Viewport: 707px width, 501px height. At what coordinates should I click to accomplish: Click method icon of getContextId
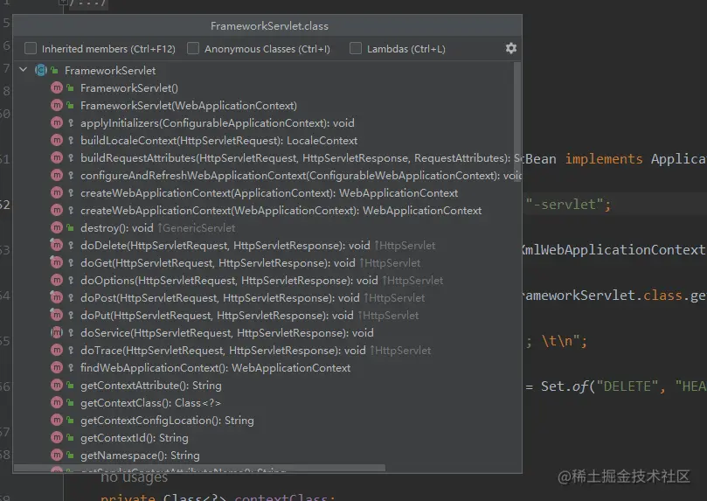point(57,437)
